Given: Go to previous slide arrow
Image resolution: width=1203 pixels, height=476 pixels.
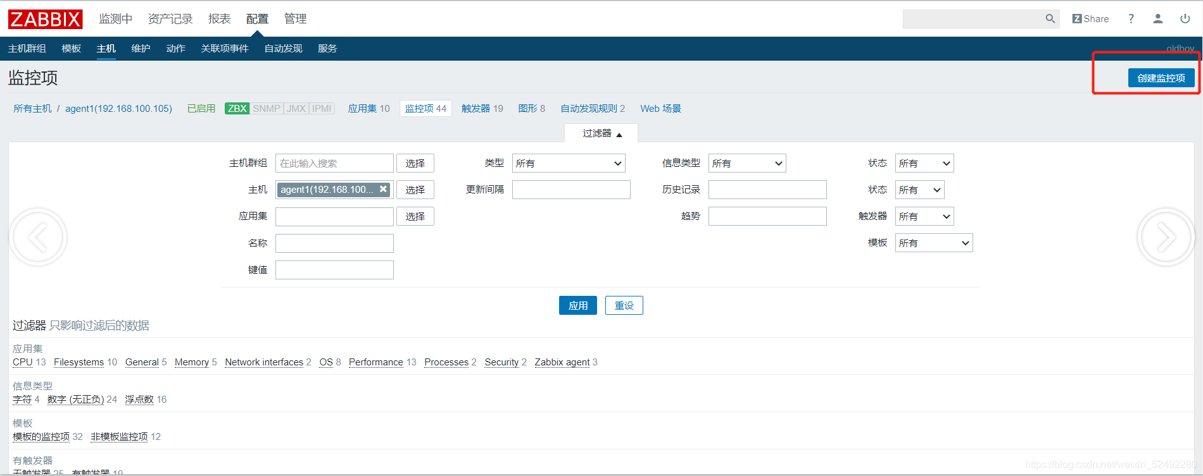Looking at the screenshot, I should 38,238.
